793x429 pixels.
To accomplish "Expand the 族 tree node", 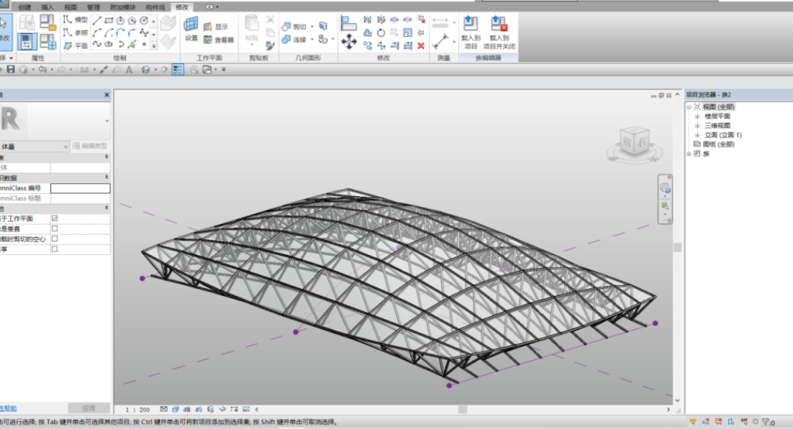I will coord(689,154).
